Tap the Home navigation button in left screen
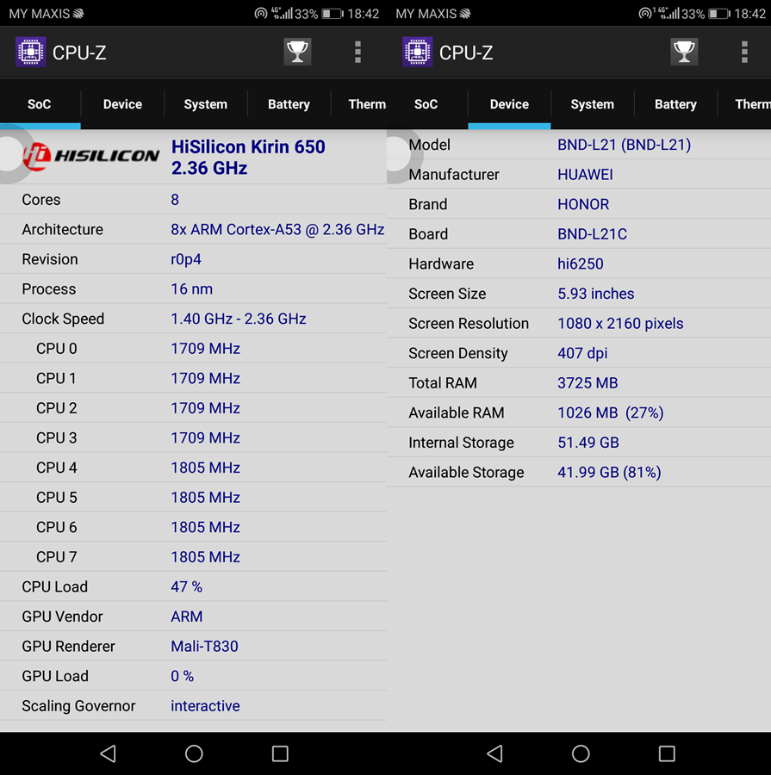The image size is (771, 775). point(194,753)
